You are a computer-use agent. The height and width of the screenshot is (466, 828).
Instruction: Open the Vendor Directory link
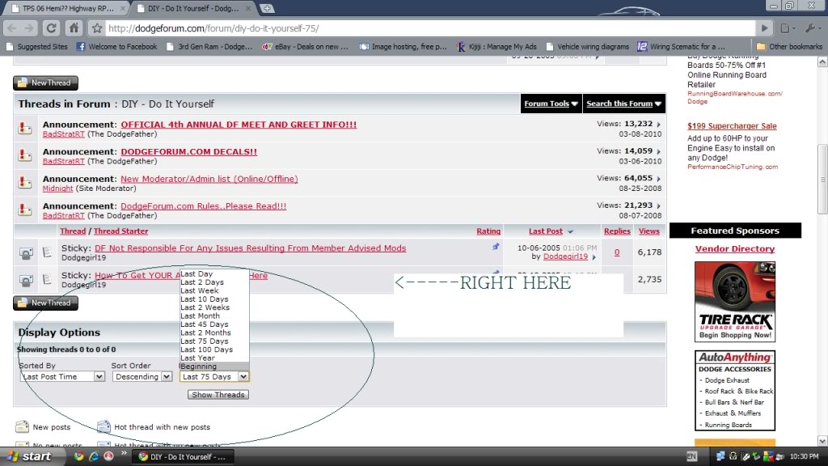click(734, 249)
